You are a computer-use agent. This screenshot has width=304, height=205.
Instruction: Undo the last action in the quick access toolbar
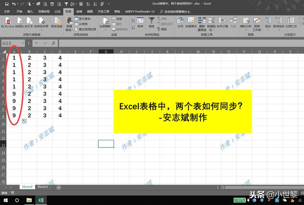click(14, 4)
